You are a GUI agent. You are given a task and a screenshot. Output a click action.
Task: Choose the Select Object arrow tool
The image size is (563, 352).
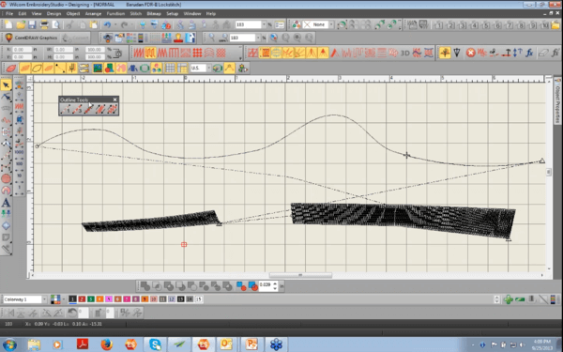pos(6,85)
